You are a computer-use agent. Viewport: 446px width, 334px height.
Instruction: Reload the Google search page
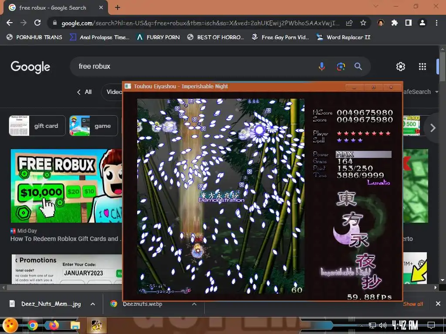click(37, 23)
